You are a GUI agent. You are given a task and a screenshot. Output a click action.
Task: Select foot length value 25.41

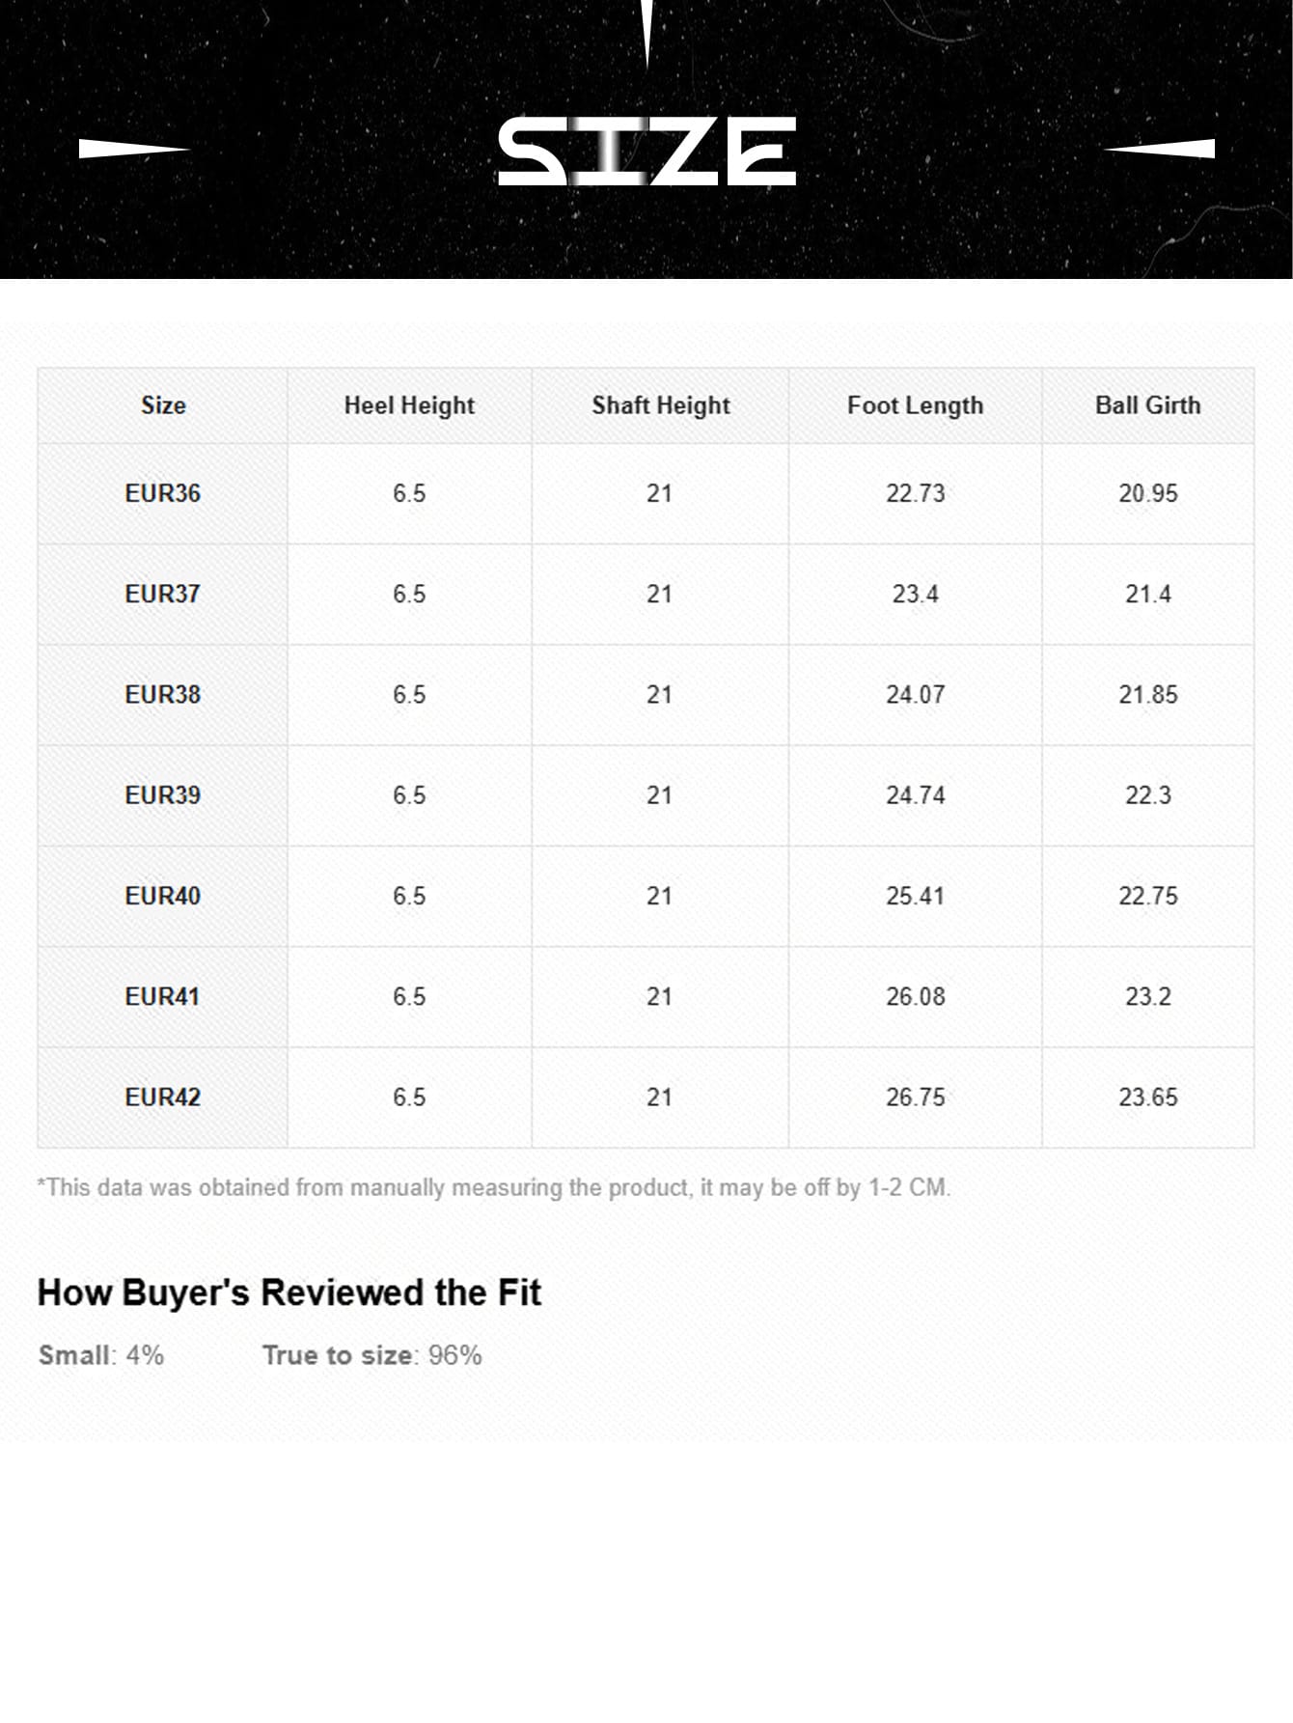pyautogui.click(x=915, y=896)
